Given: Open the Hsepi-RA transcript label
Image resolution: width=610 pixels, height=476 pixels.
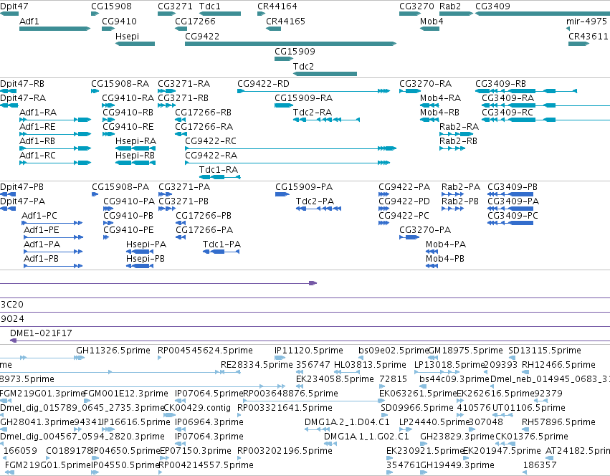Looking at the screenshot, I should 135,141.
